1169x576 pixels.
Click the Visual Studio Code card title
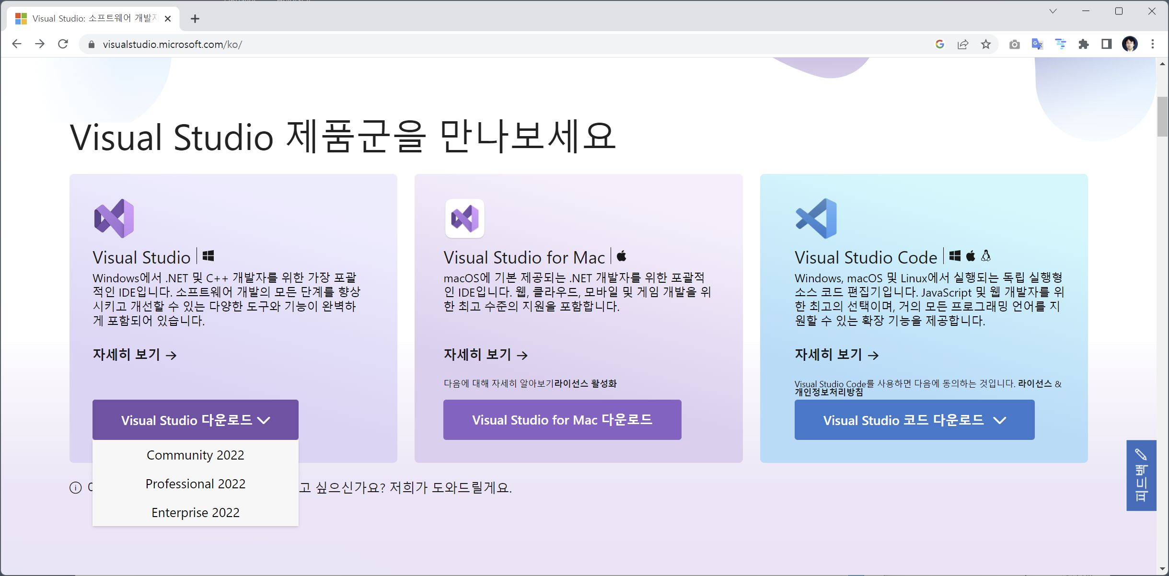[866, 257]
